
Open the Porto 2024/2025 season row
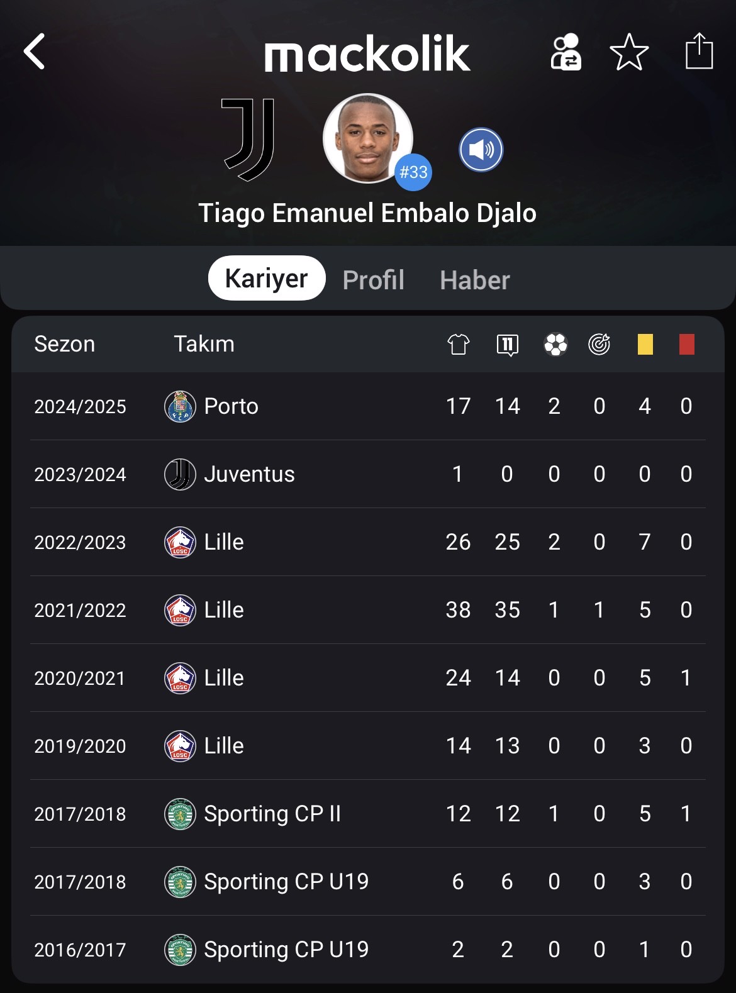coord(368,406)
